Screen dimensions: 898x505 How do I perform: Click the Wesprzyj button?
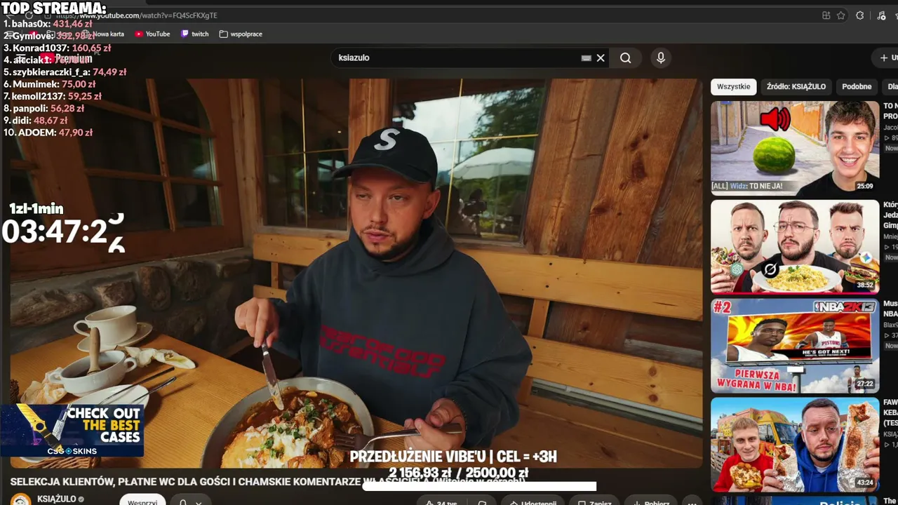(x=142, y=501)
